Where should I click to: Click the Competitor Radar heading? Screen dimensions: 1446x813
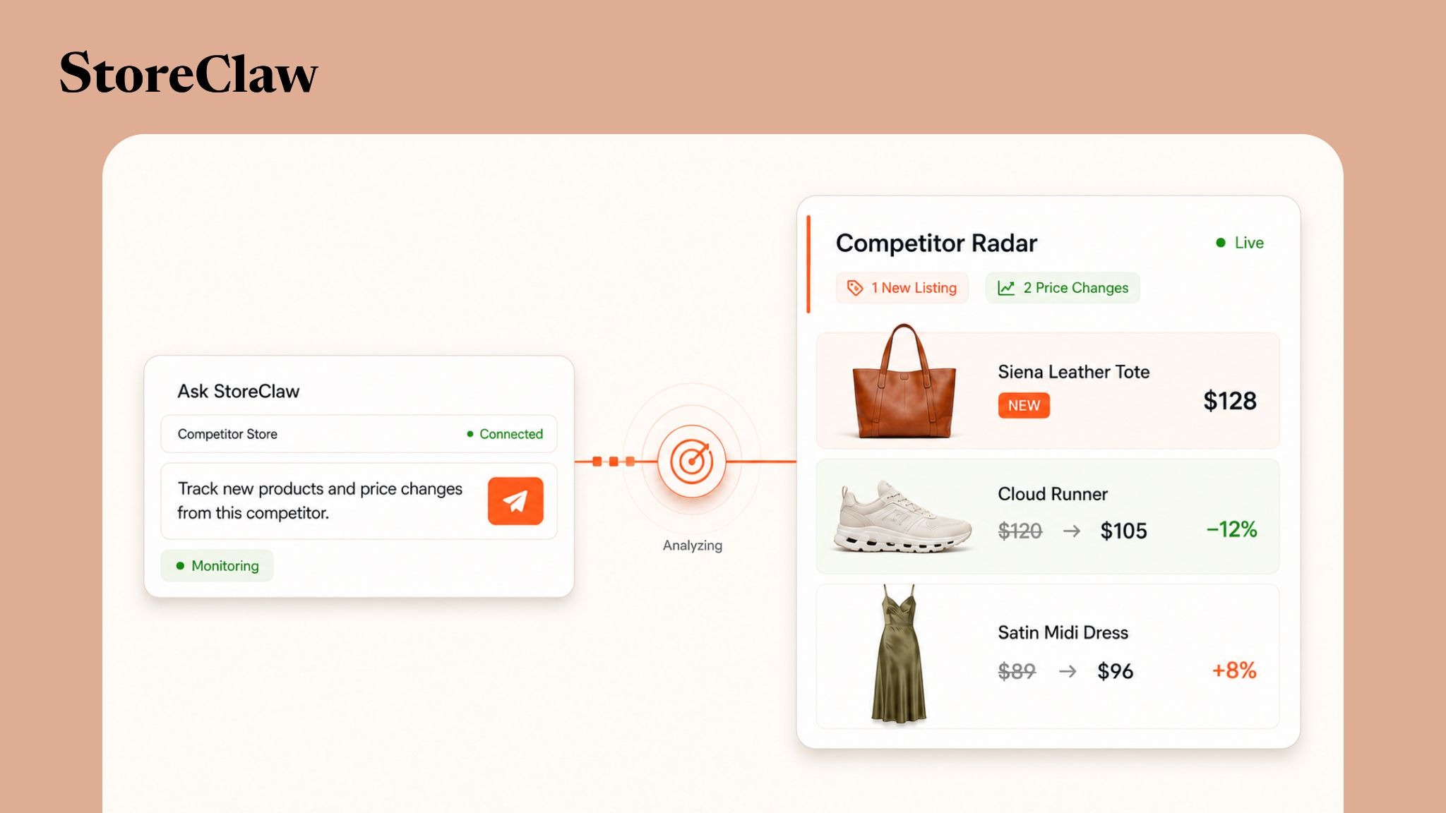(936, 243)
